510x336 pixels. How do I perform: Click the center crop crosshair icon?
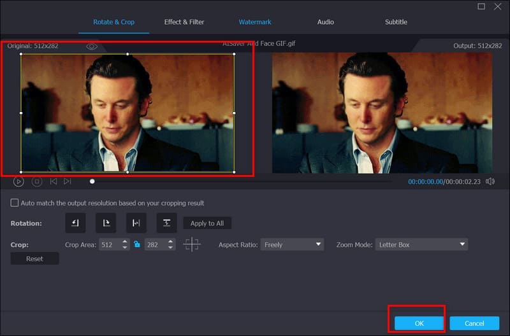(x=191, y=244)
